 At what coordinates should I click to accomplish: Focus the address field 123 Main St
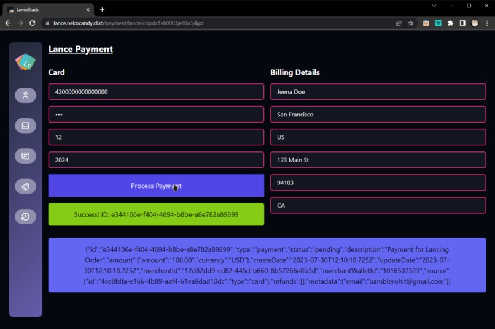click(378, 160)
